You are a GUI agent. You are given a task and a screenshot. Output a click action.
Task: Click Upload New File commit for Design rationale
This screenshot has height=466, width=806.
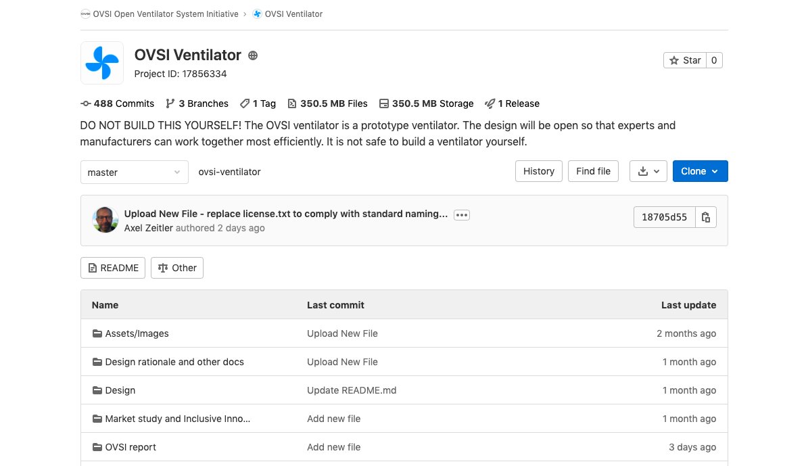point(342,362)
